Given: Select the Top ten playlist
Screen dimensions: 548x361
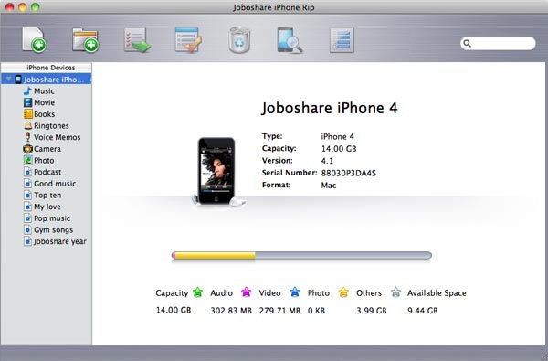Looking at the screenshot, I should (x=47, y=195).
